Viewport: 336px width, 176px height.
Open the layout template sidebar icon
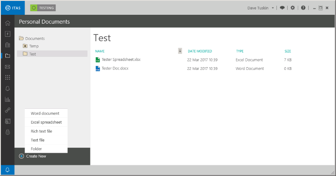coord(8,121)
